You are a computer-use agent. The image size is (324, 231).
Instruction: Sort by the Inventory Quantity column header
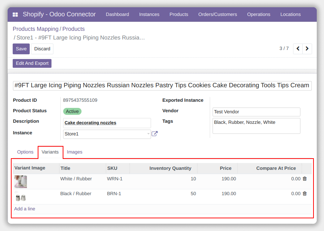[163, 168]
